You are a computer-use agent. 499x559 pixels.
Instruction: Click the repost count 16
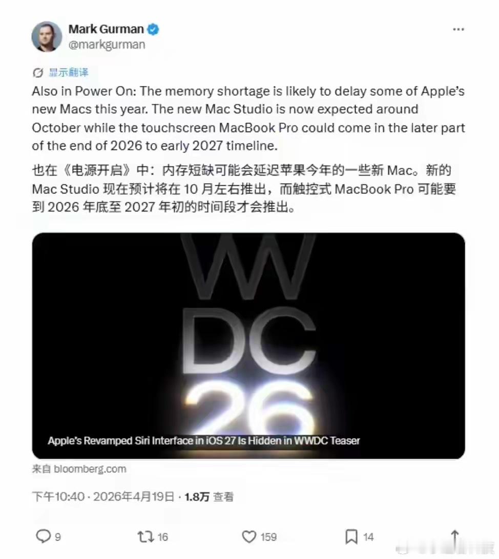point(162,537)
